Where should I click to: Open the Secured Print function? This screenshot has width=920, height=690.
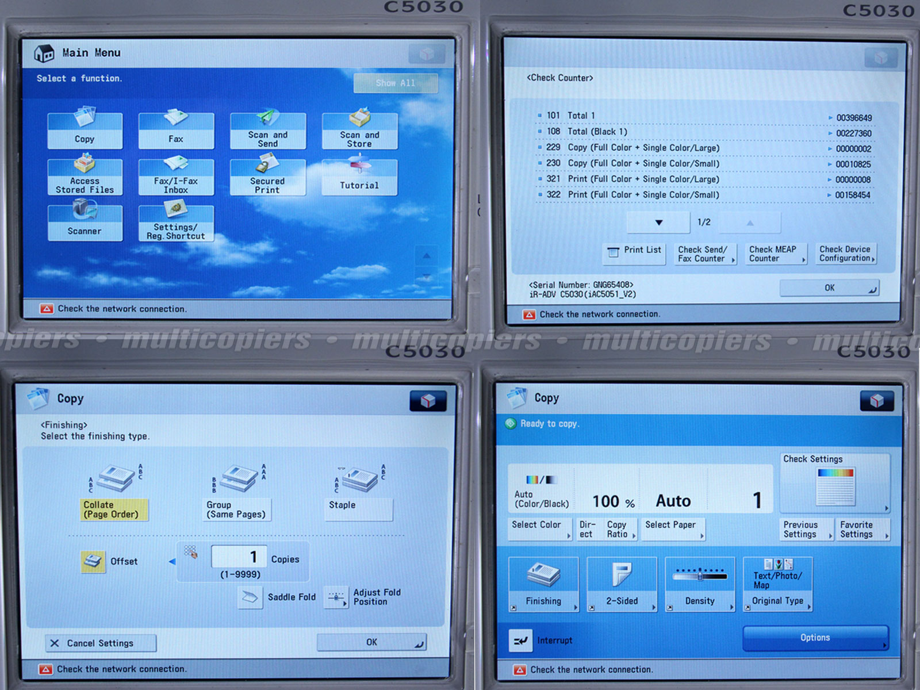(267, 177)
